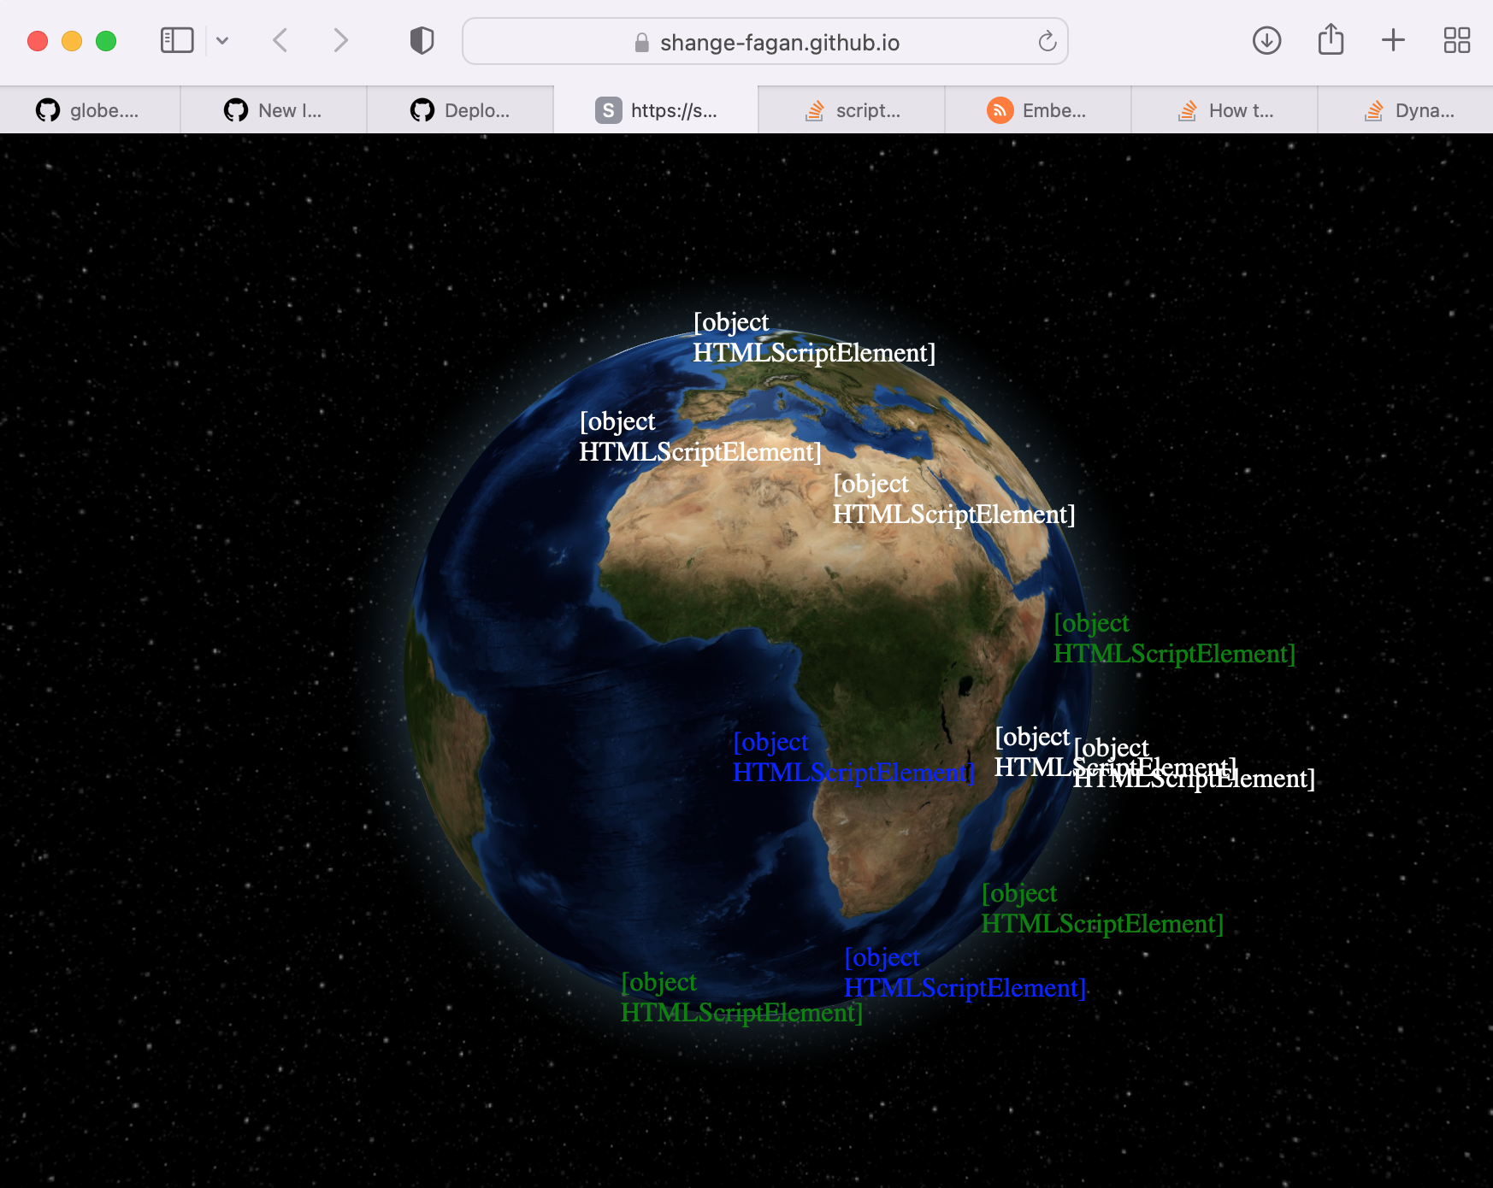Screen dimensions: 1493x1188
Task: Switch to the How-to Stack Overflow tab
Action: point(1224,109)
